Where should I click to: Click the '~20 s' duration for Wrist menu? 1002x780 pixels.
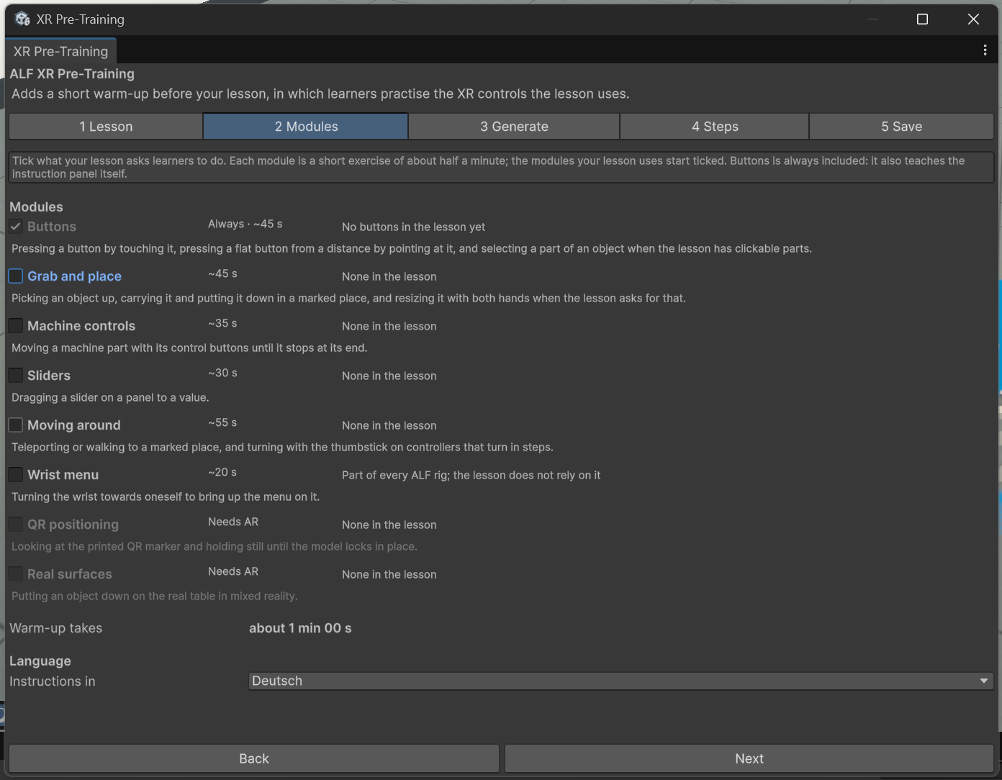[x=222, y=472]
